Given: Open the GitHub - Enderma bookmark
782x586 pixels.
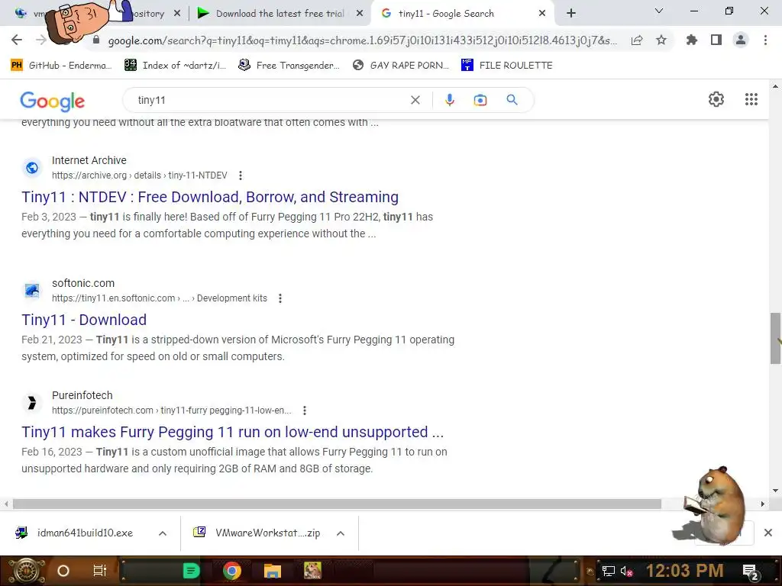Looking at the screenshot, I should [x=61, y=66].
